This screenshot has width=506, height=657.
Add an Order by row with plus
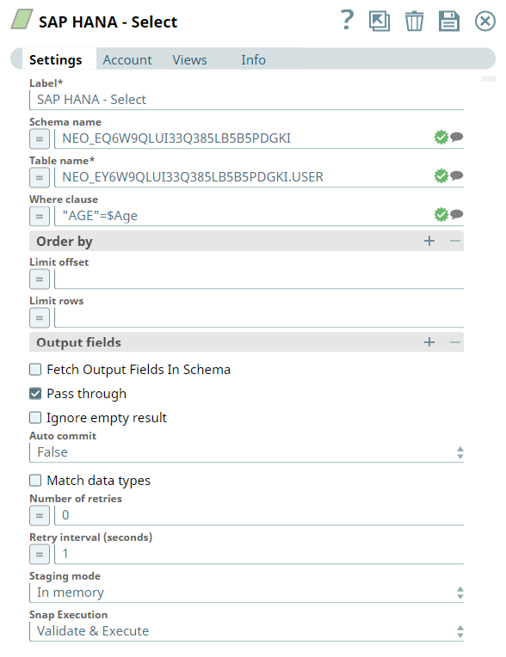(x=429, y=241)
